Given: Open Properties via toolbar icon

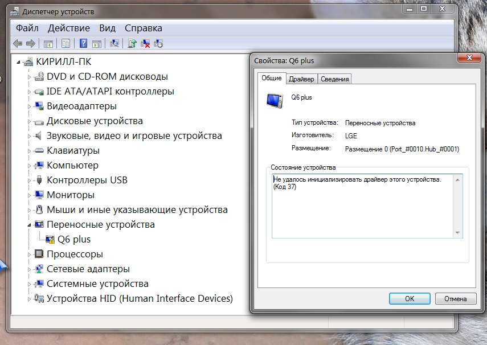Looking at the screenshot, I should click(66, 43).
